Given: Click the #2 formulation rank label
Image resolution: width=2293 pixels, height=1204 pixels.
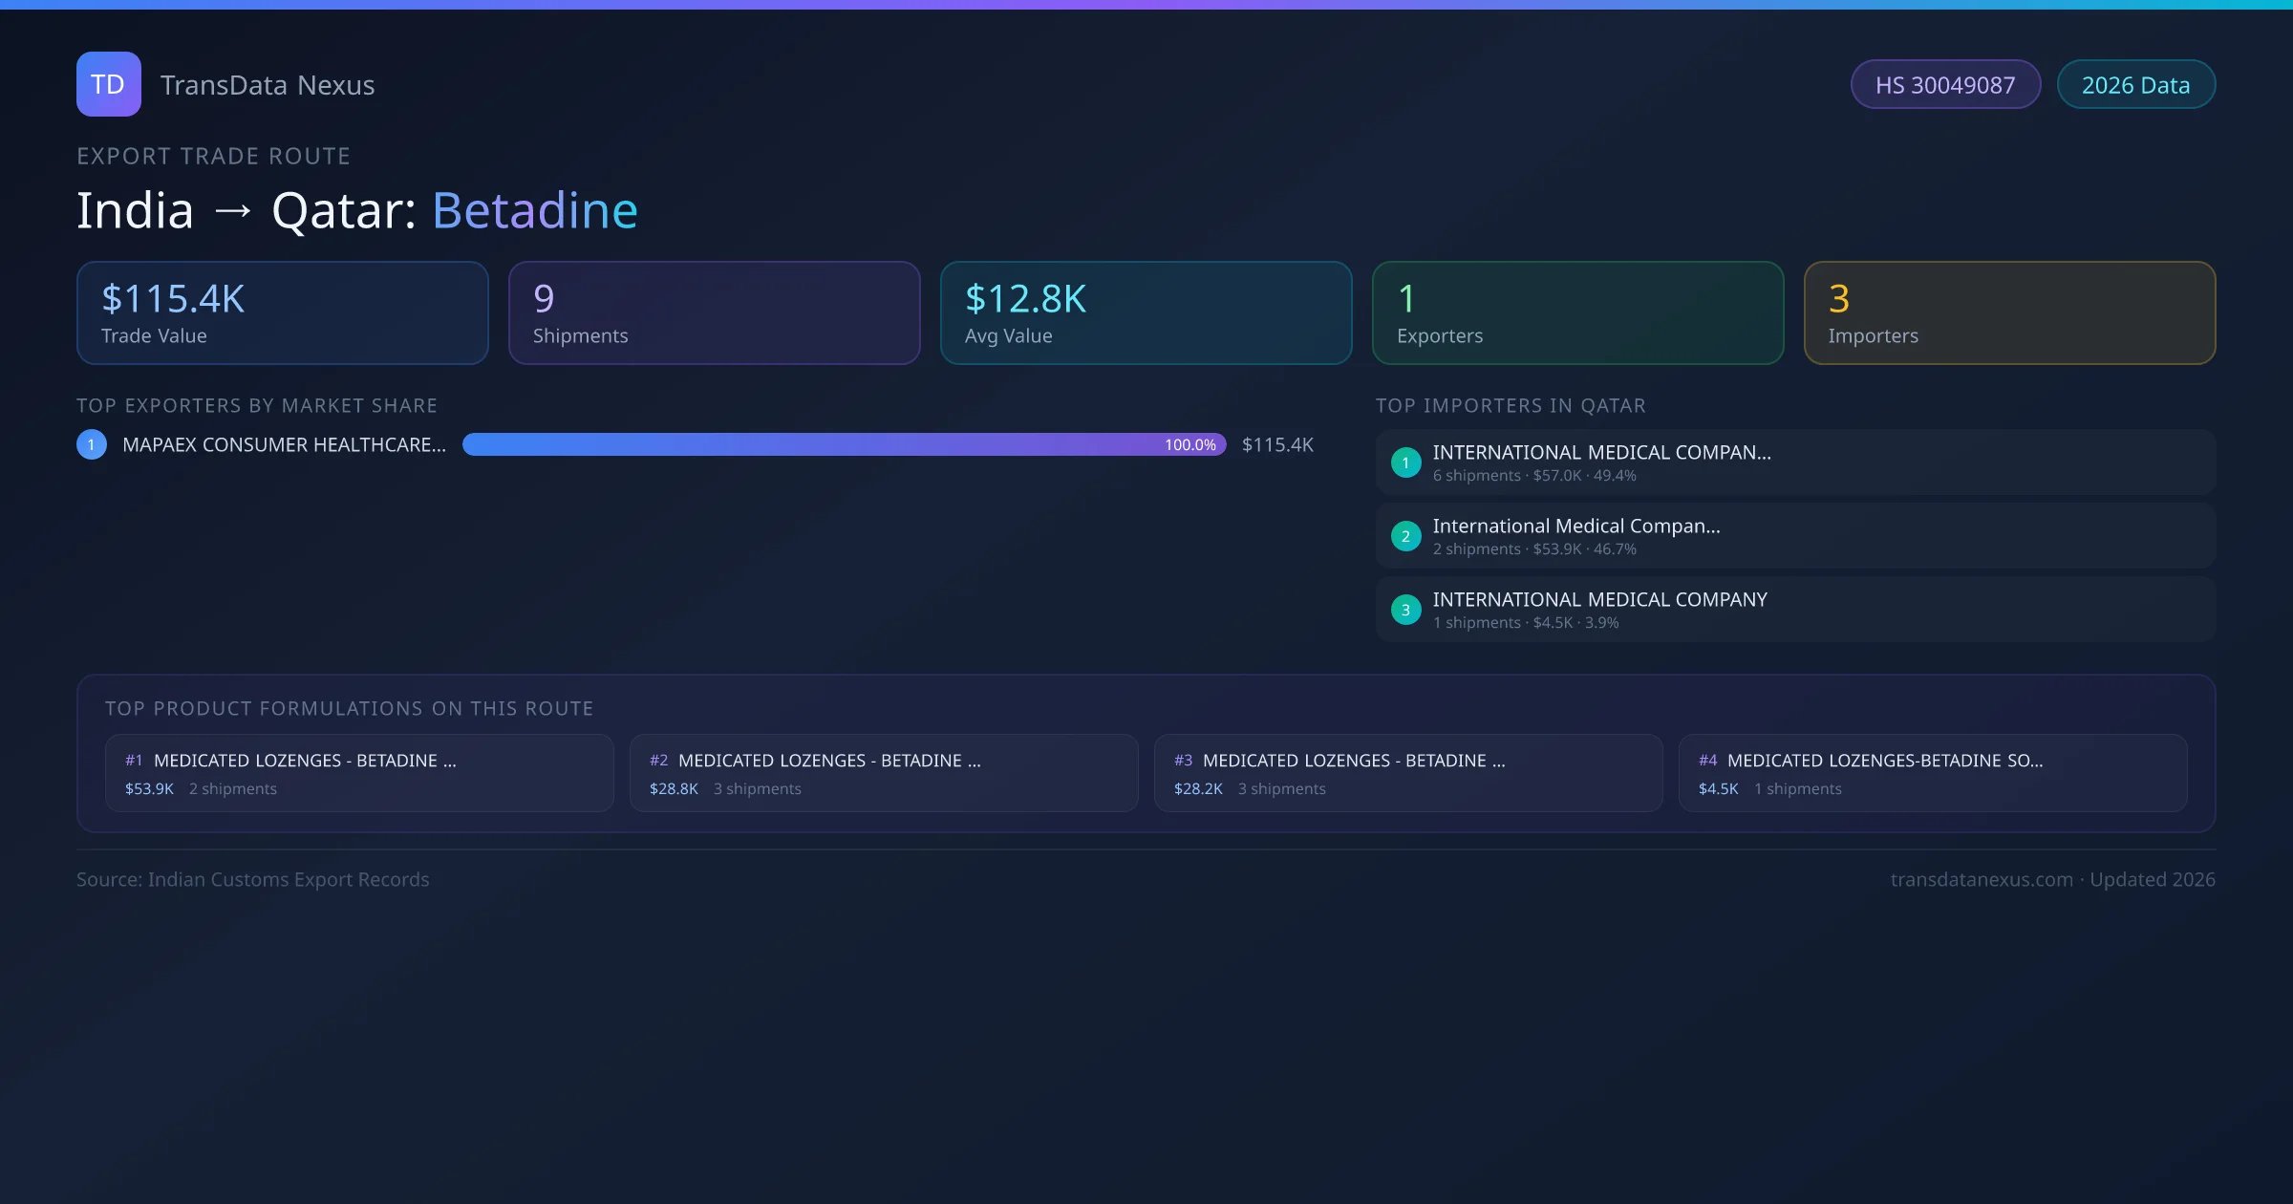Looking at the screenshot, I should pos(658,761).
